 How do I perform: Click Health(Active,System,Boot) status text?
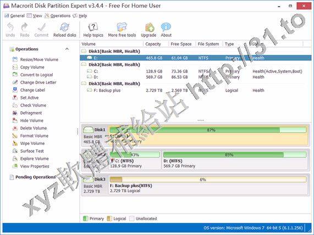point(277,71)
